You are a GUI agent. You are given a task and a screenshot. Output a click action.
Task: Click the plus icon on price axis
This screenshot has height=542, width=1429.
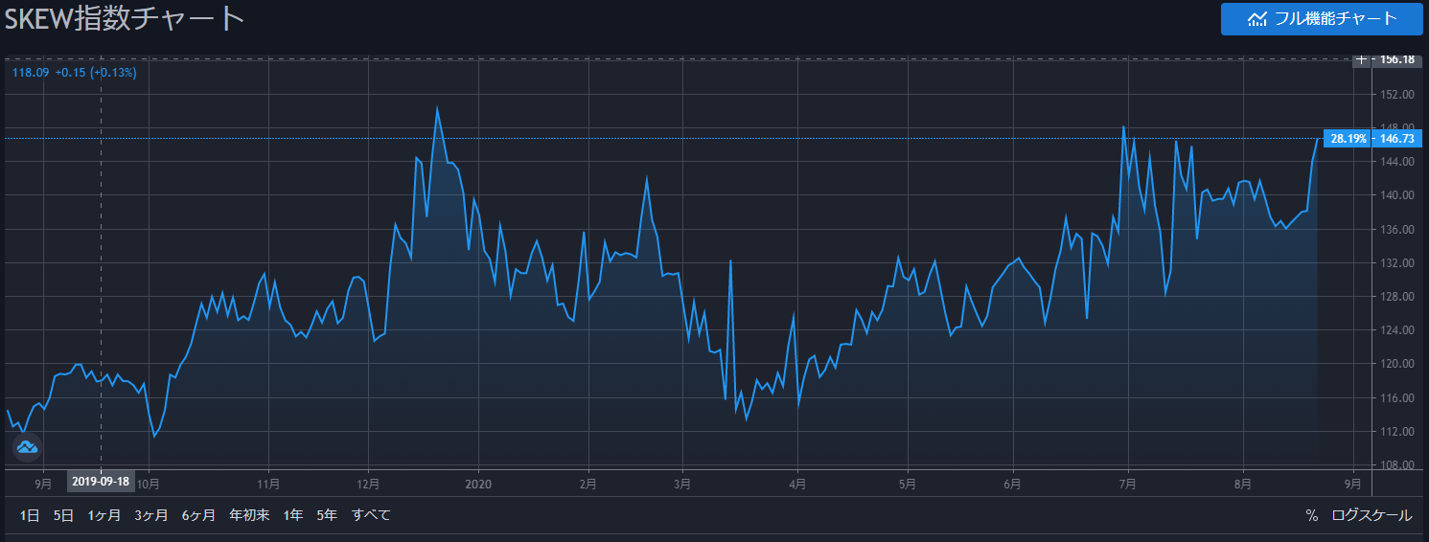click(1362, 59)
